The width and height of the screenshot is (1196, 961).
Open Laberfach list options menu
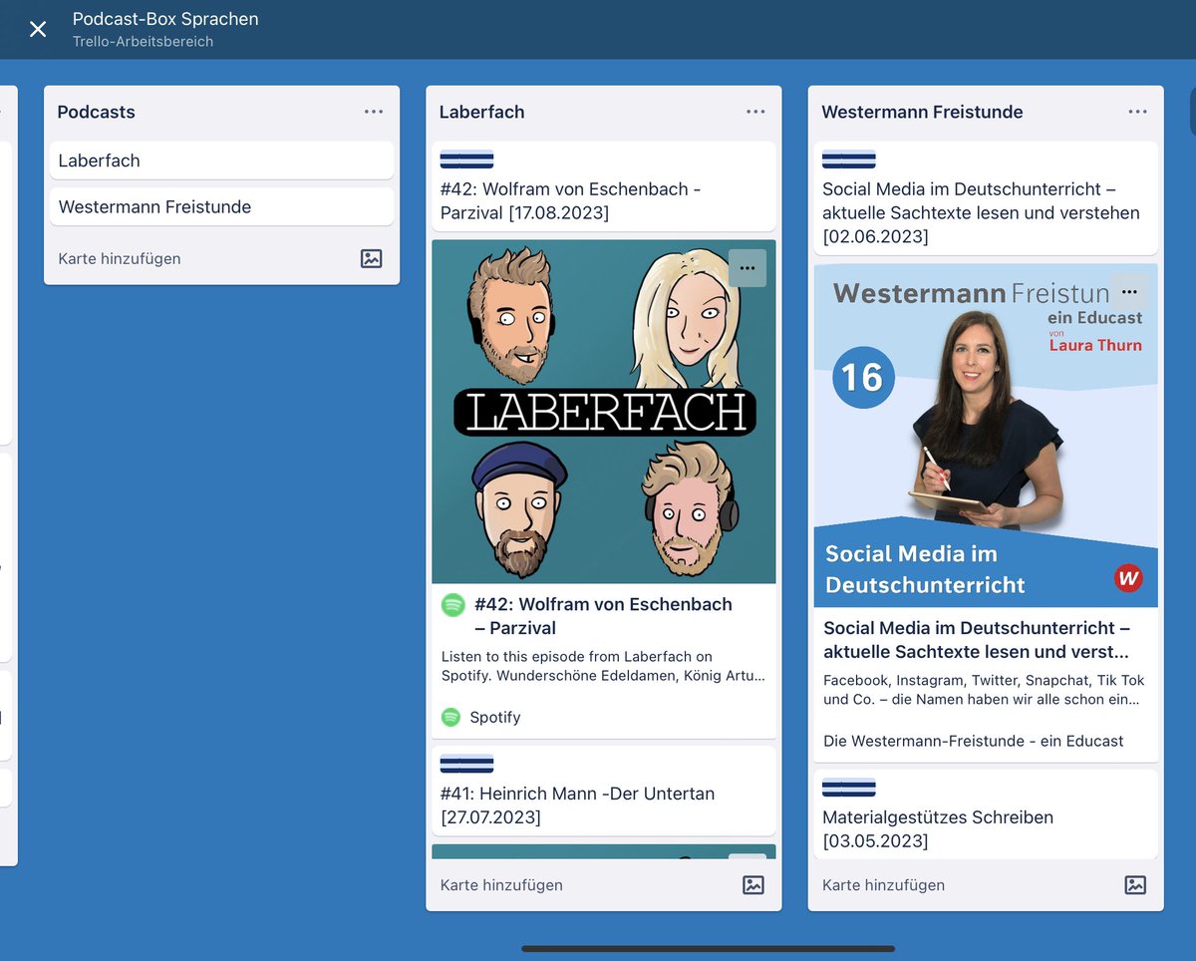pos(755,112)
